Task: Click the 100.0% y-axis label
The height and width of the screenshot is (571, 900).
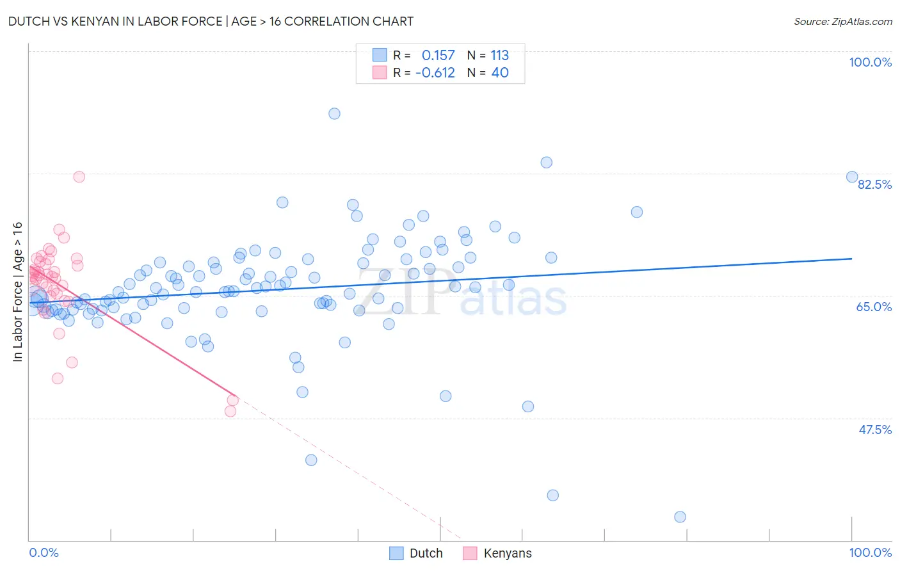Action: (871, 62)
